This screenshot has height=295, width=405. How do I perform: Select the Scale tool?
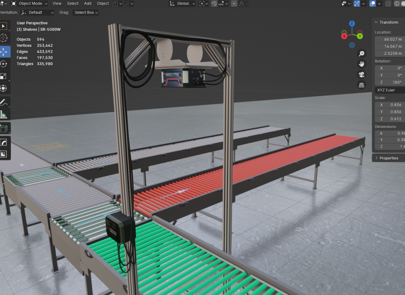coord(4,76)
